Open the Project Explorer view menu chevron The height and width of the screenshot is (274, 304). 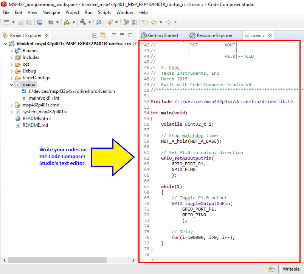114,35
